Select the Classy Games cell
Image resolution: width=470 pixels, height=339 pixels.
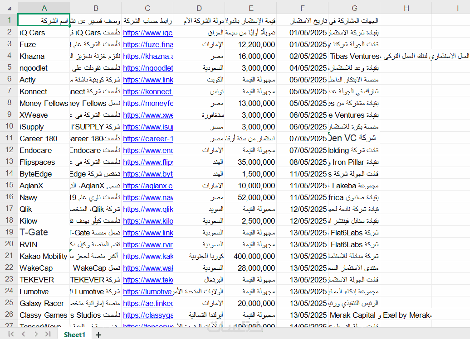click(x=44, y=315)
